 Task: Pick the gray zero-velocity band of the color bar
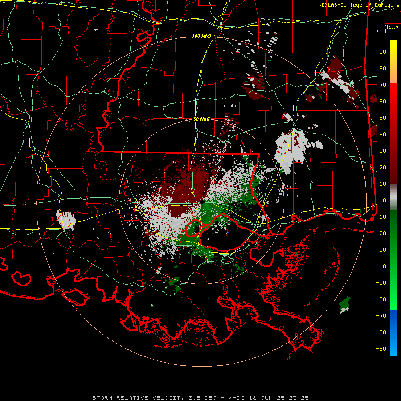393,197
